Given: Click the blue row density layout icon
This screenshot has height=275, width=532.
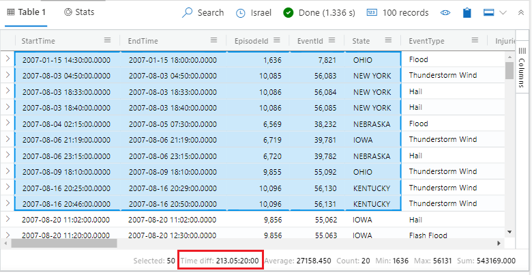Looking at the screenshot, I should [x=488, y=12].
